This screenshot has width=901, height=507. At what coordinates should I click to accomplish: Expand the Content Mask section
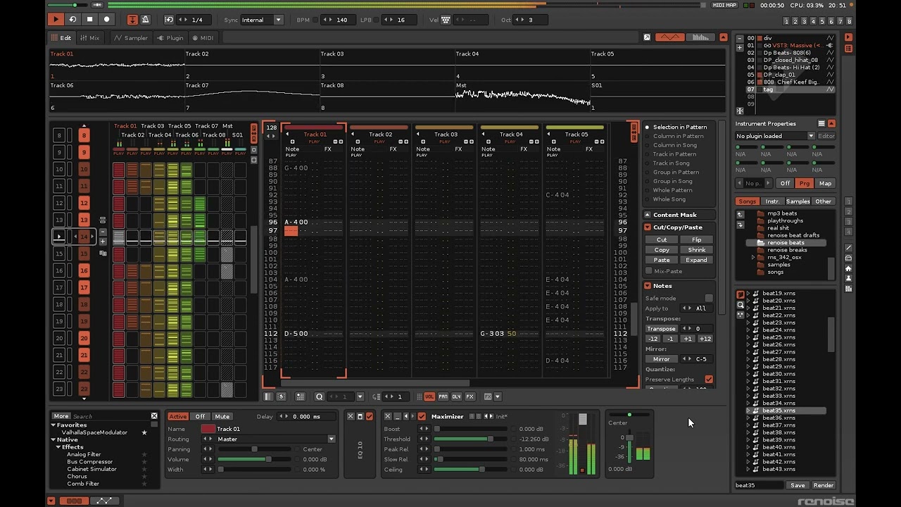(647, 215)
